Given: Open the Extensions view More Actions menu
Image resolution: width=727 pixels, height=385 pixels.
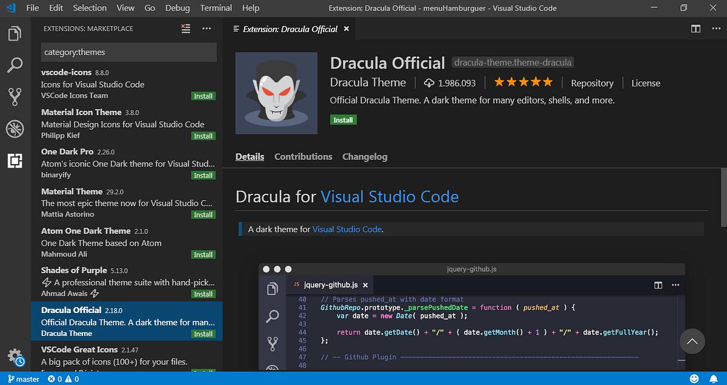Looking at the screenshot, I should [206, 28].
